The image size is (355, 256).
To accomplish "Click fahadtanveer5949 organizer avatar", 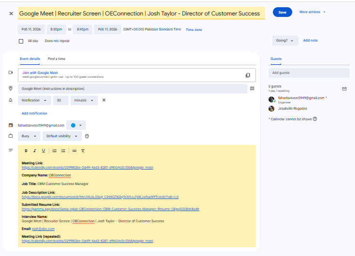I will pyautogui.click(x=271, y=100).
